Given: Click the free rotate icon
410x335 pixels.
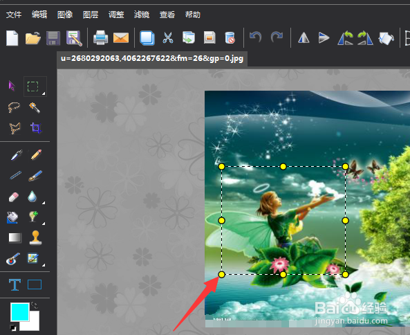Looking at the screenshot, I should [386, 39].
